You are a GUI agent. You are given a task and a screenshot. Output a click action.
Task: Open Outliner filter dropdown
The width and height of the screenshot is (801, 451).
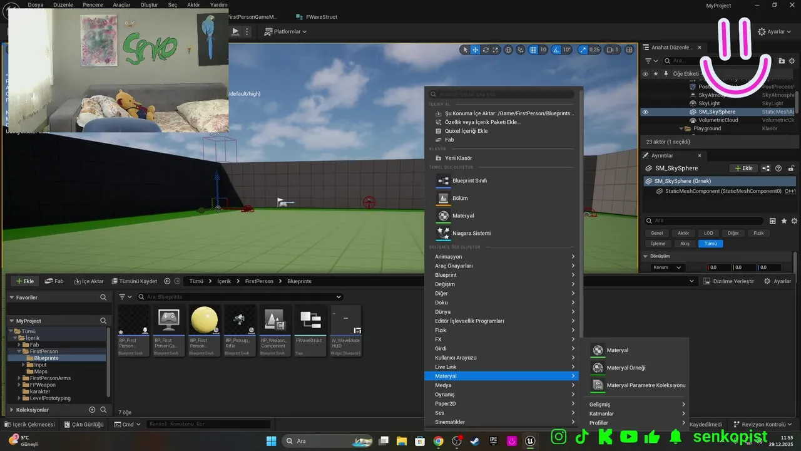651,61
